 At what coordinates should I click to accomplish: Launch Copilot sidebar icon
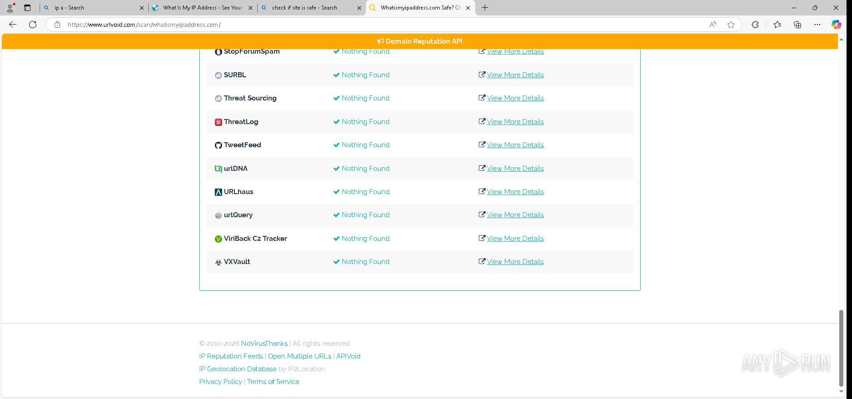(x=837, y=25)
